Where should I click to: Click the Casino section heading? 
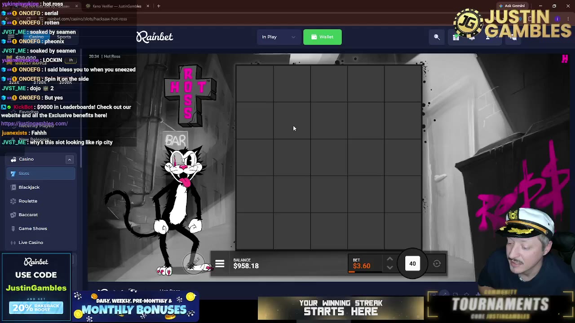[26, 159]
